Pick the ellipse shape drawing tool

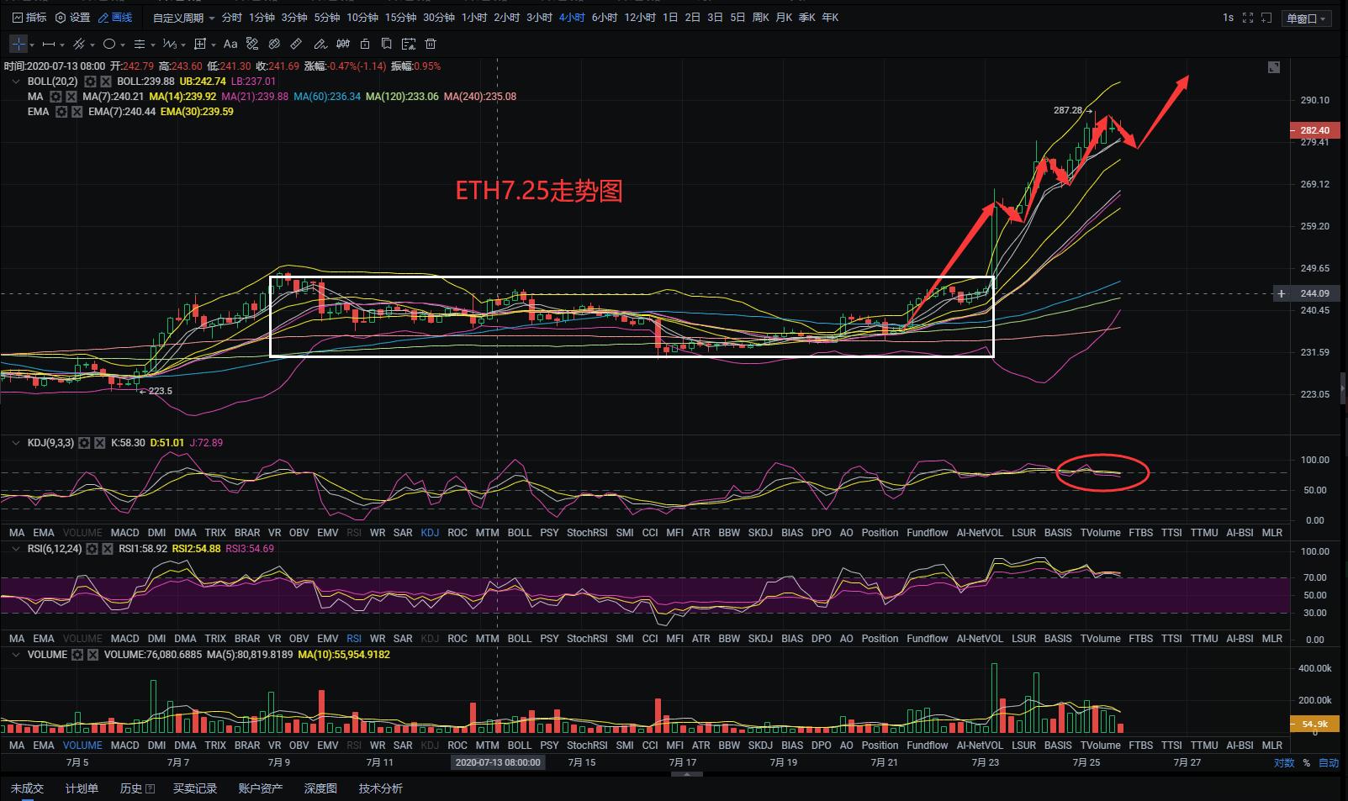click(x=109, y=44)
